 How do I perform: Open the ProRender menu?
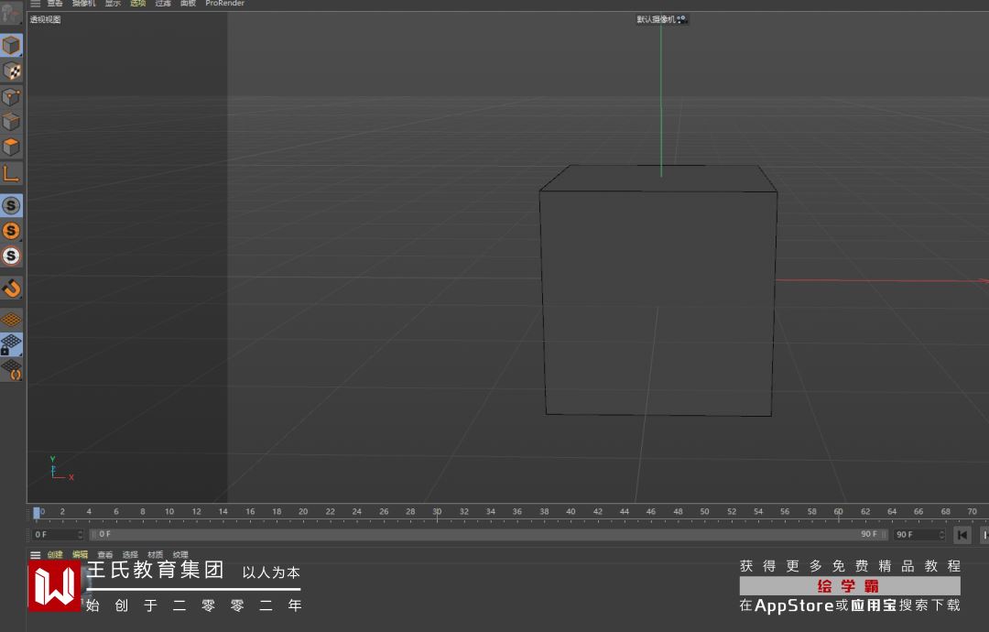coord(224,3)
